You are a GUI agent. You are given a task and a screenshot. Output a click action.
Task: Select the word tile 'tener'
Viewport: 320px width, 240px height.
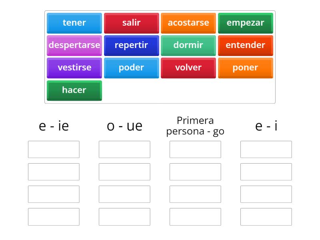tap(74, 23)
